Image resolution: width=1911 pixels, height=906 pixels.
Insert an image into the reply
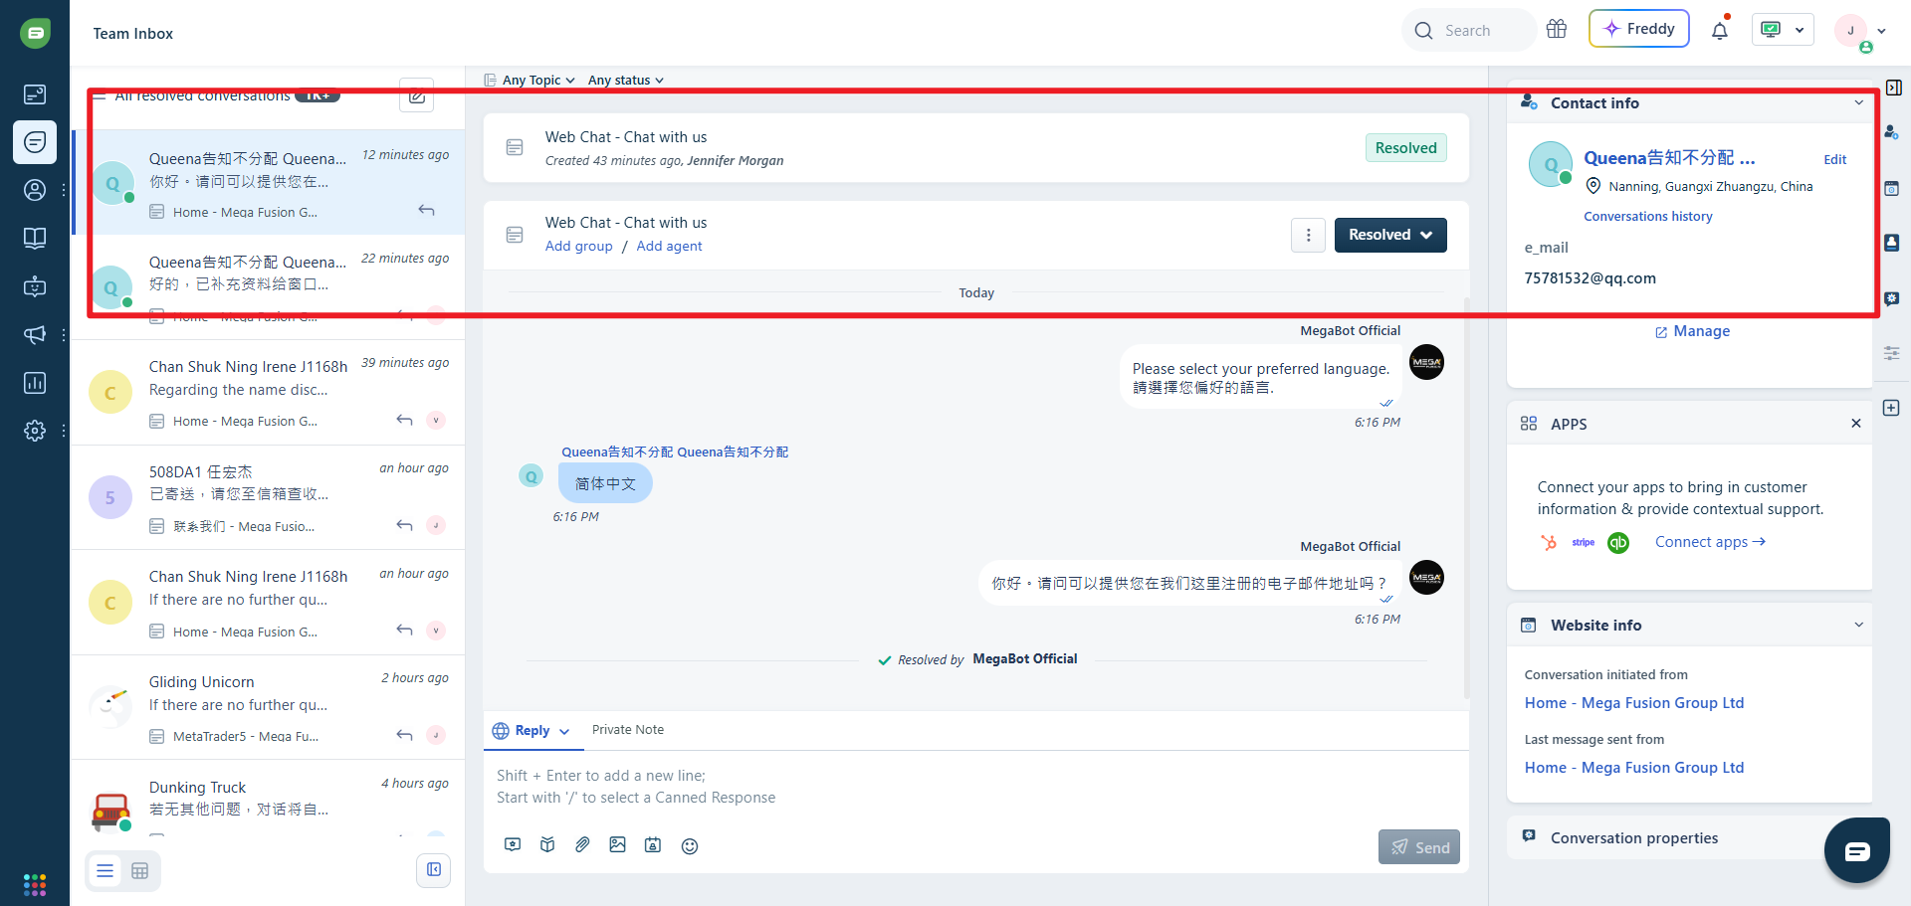pos(618,845)
